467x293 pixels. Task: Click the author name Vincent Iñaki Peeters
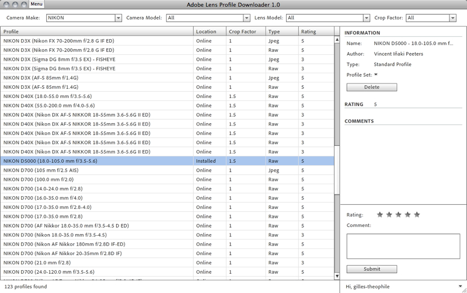pyautogui.click(x=399, y=54)
